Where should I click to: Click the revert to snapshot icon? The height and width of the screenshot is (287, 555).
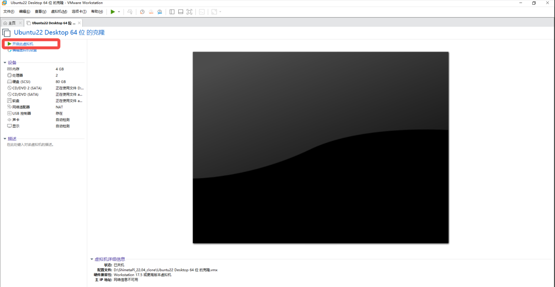(151, 12)
